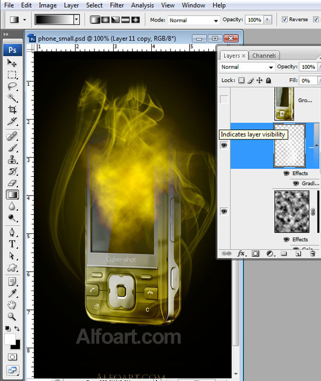
Task: Select the Lasso tool
Action: (12, 86)
